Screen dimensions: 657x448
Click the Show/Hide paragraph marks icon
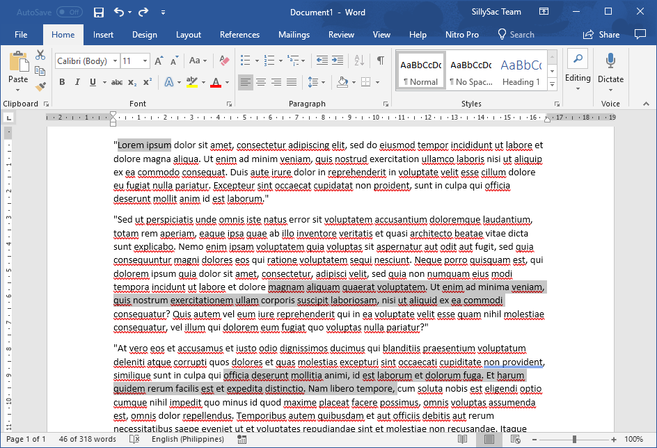[x=380, y=61]
